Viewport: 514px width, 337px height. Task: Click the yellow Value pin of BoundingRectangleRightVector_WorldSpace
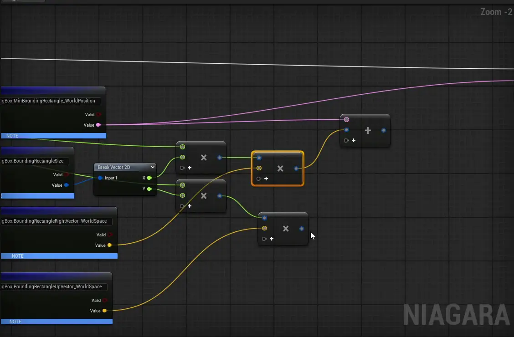[x=110, y=245]
